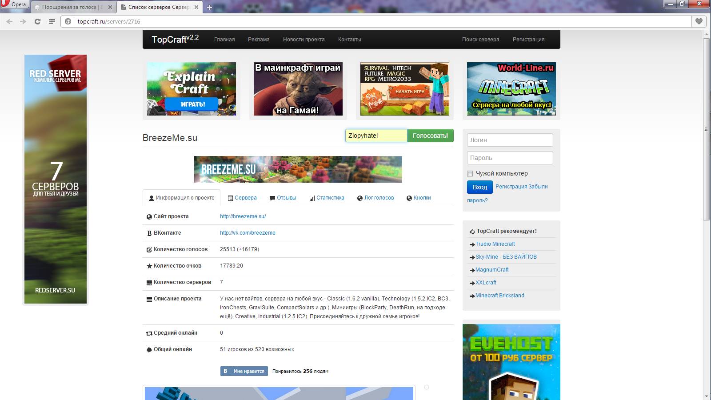
Task: Open the Контакты menu item
Action: [349, 40]
